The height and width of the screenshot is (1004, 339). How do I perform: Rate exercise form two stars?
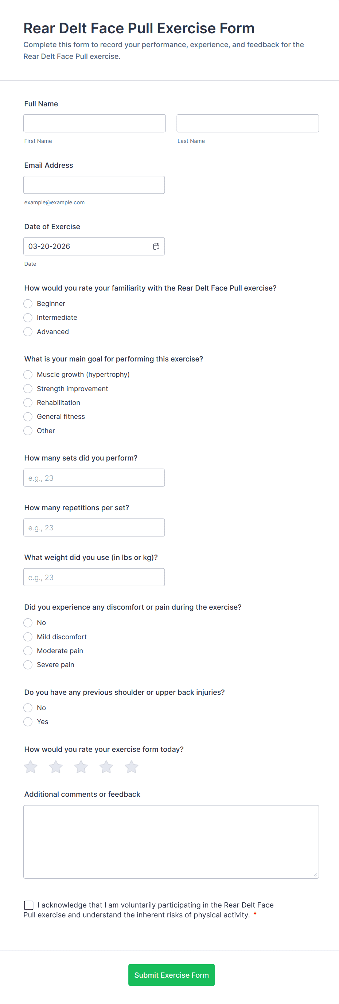point(56,767)
